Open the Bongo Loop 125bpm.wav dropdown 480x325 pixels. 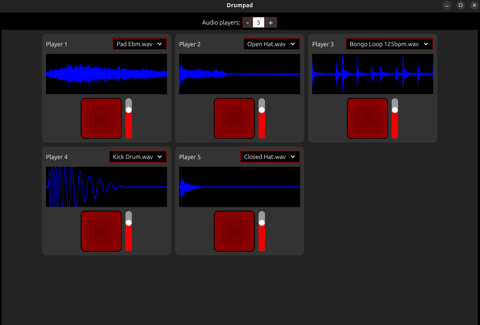click(x=389, y=44)
